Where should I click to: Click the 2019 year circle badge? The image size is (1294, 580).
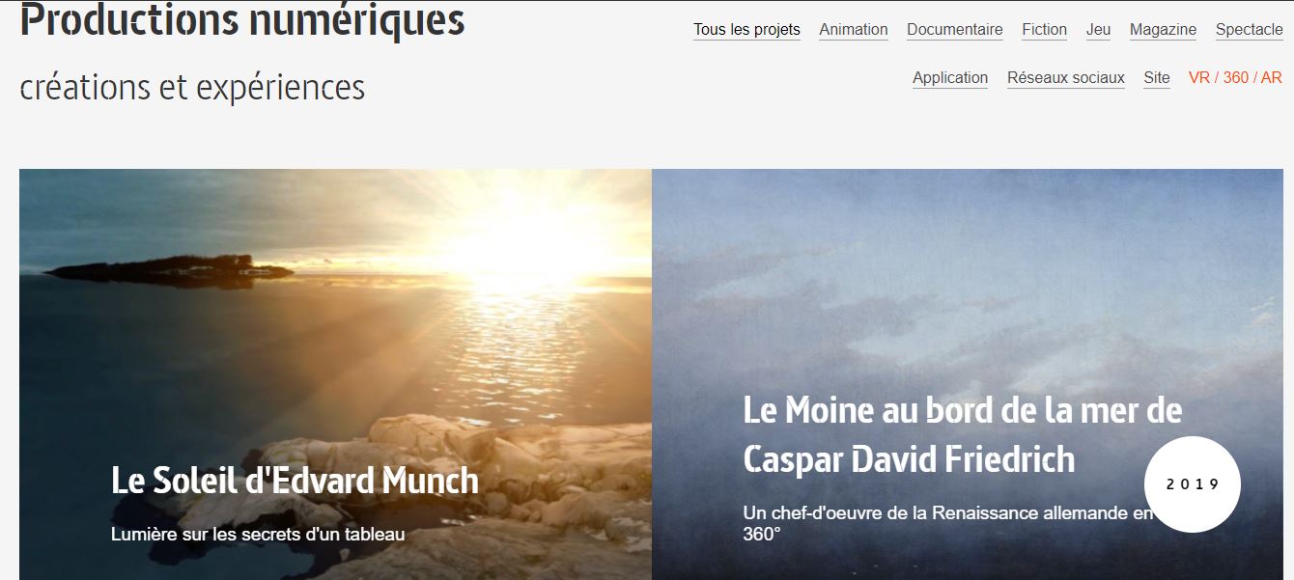point(1193,484)
